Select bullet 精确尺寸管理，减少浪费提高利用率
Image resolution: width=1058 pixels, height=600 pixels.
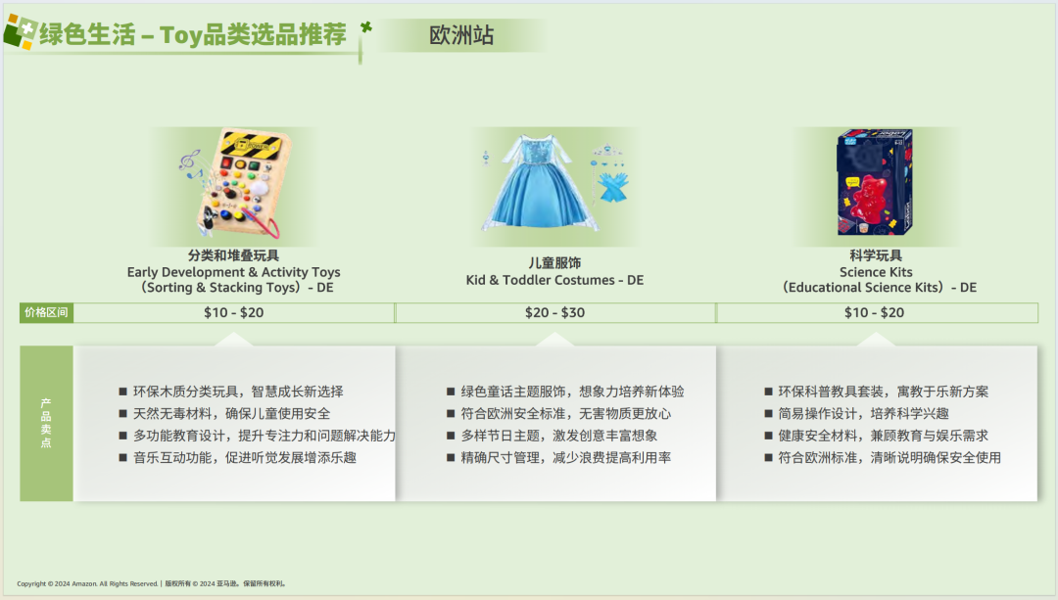coord(565,458)
